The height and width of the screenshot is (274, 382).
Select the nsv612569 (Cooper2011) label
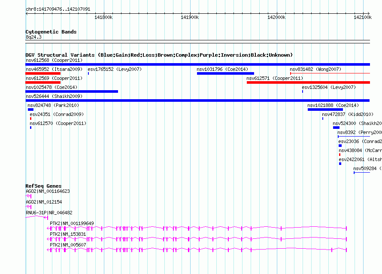[54, 78]
